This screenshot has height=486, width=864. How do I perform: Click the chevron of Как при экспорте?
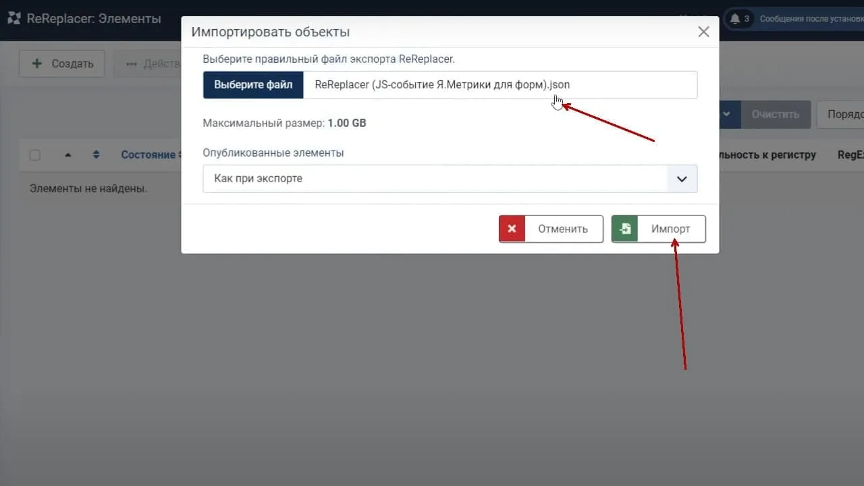682,179
